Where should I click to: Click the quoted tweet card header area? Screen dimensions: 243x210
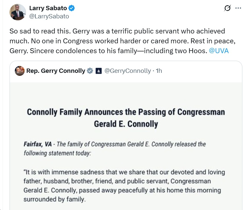126,71
